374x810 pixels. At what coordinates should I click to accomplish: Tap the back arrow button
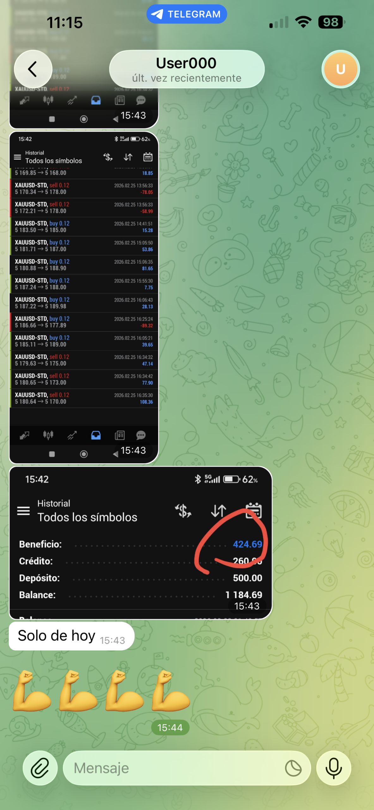point(33,69)
